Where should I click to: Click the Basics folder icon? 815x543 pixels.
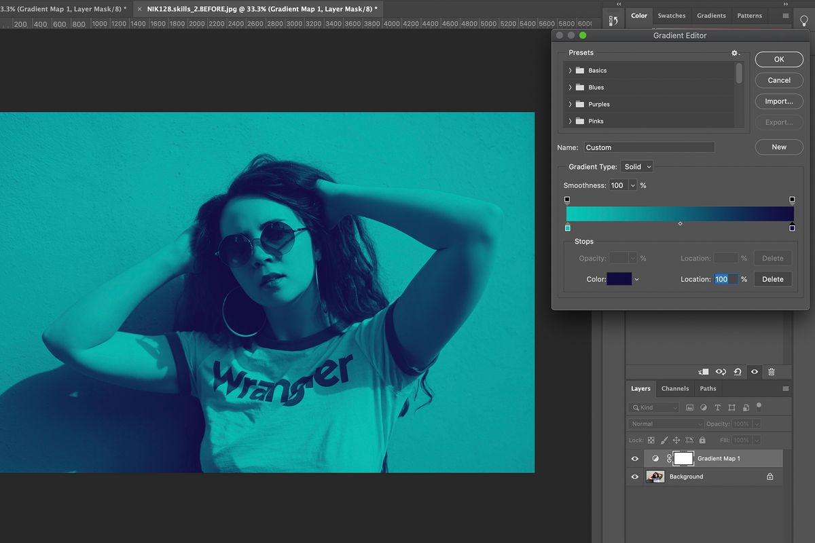click(x=579, y=71)
